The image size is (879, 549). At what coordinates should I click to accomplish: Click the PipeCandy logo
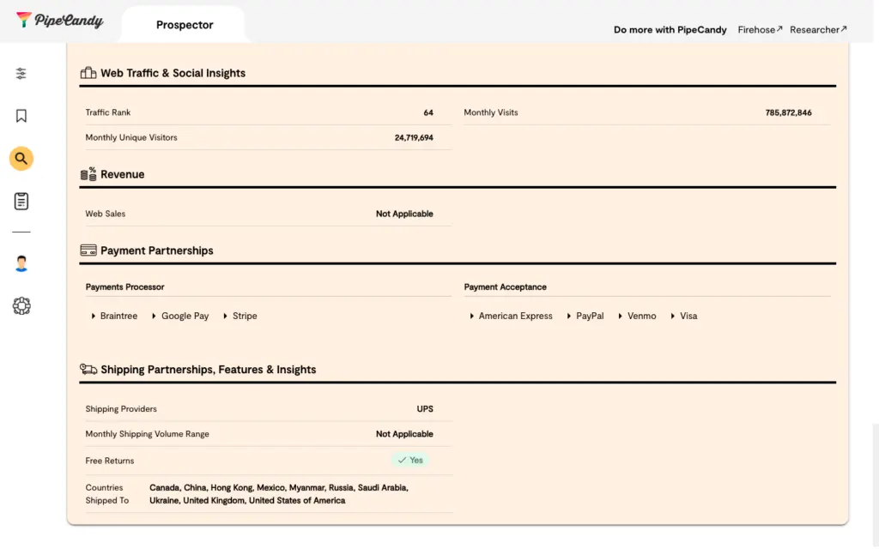click(x=60, y=21)
